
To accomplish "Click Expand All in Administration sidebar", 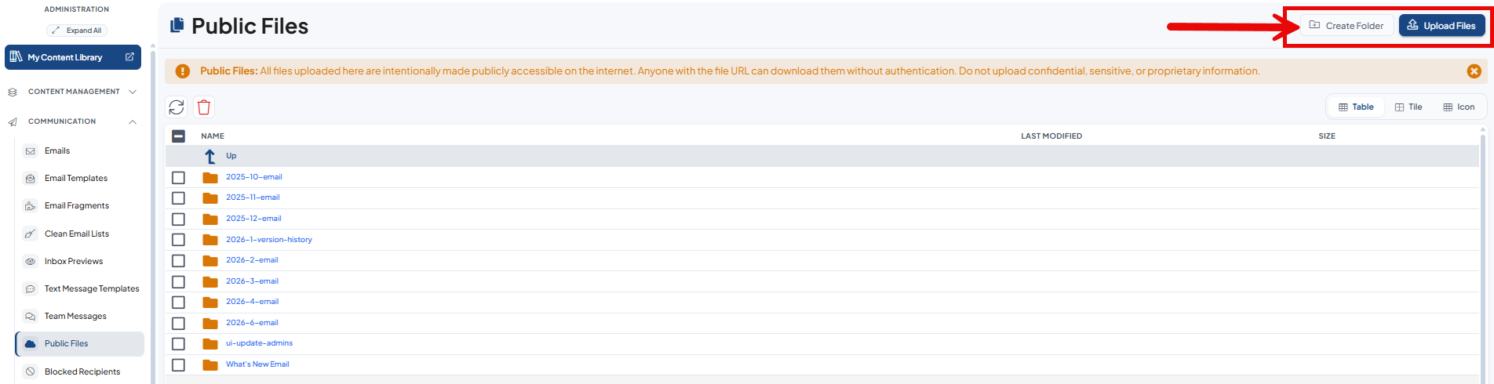I will pos(77,31).
